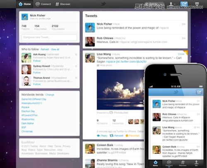View the 12 Favorites count
This screenshot has width=207, height=168.
[x=118, y=122]
